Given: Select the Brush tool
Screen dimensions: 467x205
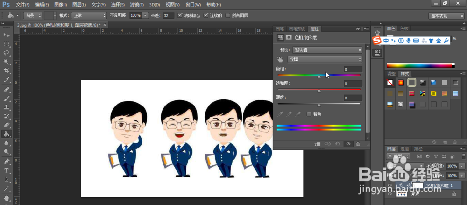Looking at the screenshot, I should pyautogui.click(x=7, y=99).
